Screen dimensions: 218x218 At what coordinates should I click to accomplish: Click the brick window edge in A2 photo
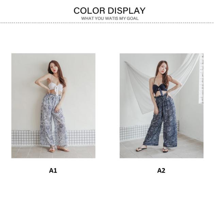pyautogui.click(x=201, y=79)
